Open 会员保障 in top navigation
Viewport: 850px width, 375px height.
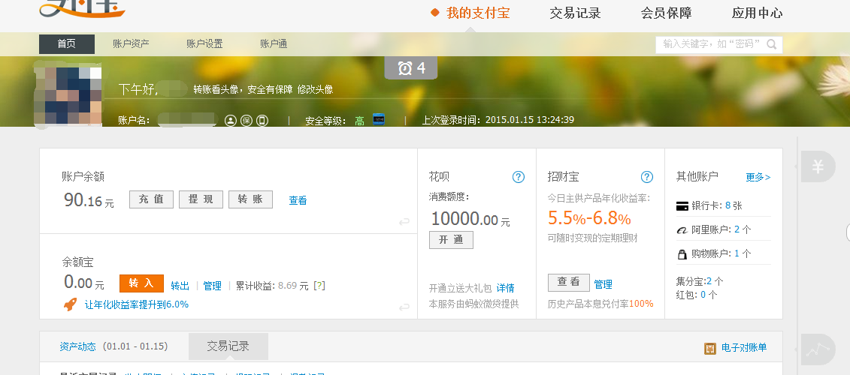pyautogui.click(x=666, y=13)
